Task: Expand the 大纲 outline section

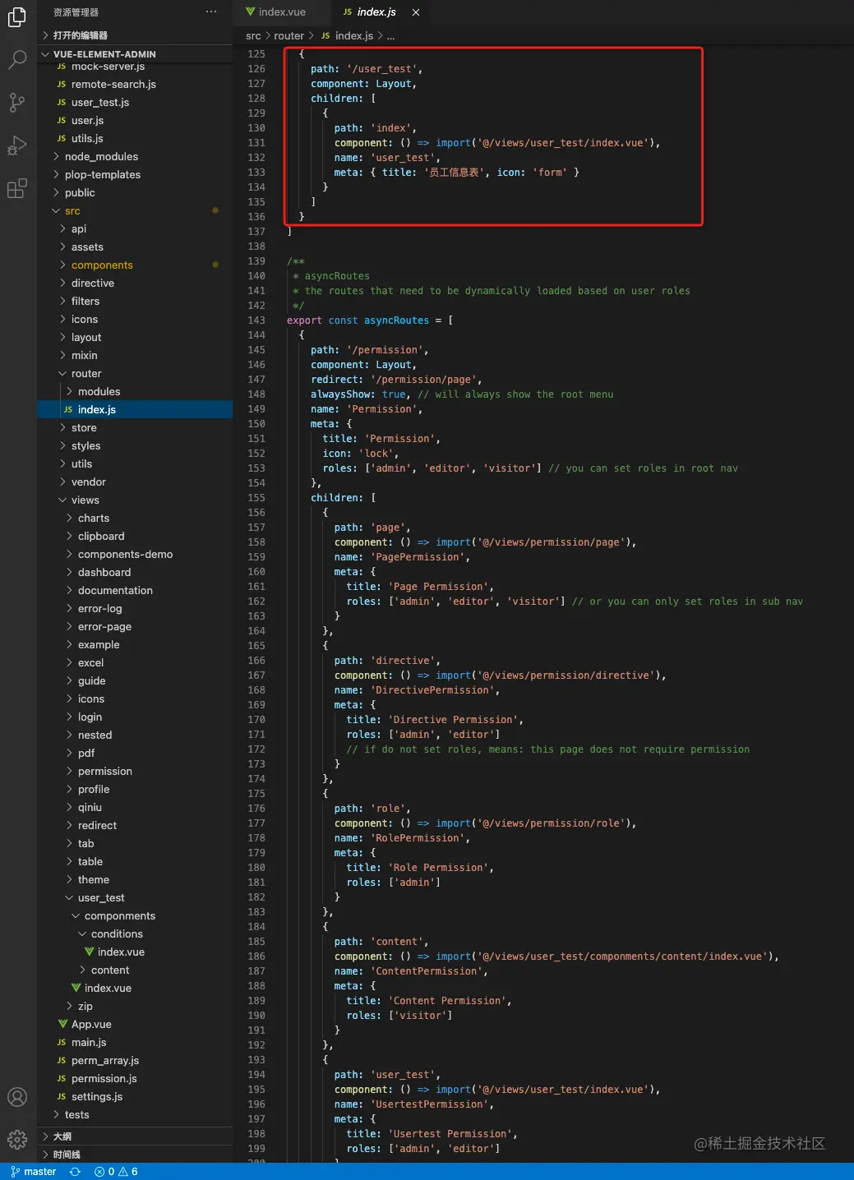Action: tap(62, 1136)
